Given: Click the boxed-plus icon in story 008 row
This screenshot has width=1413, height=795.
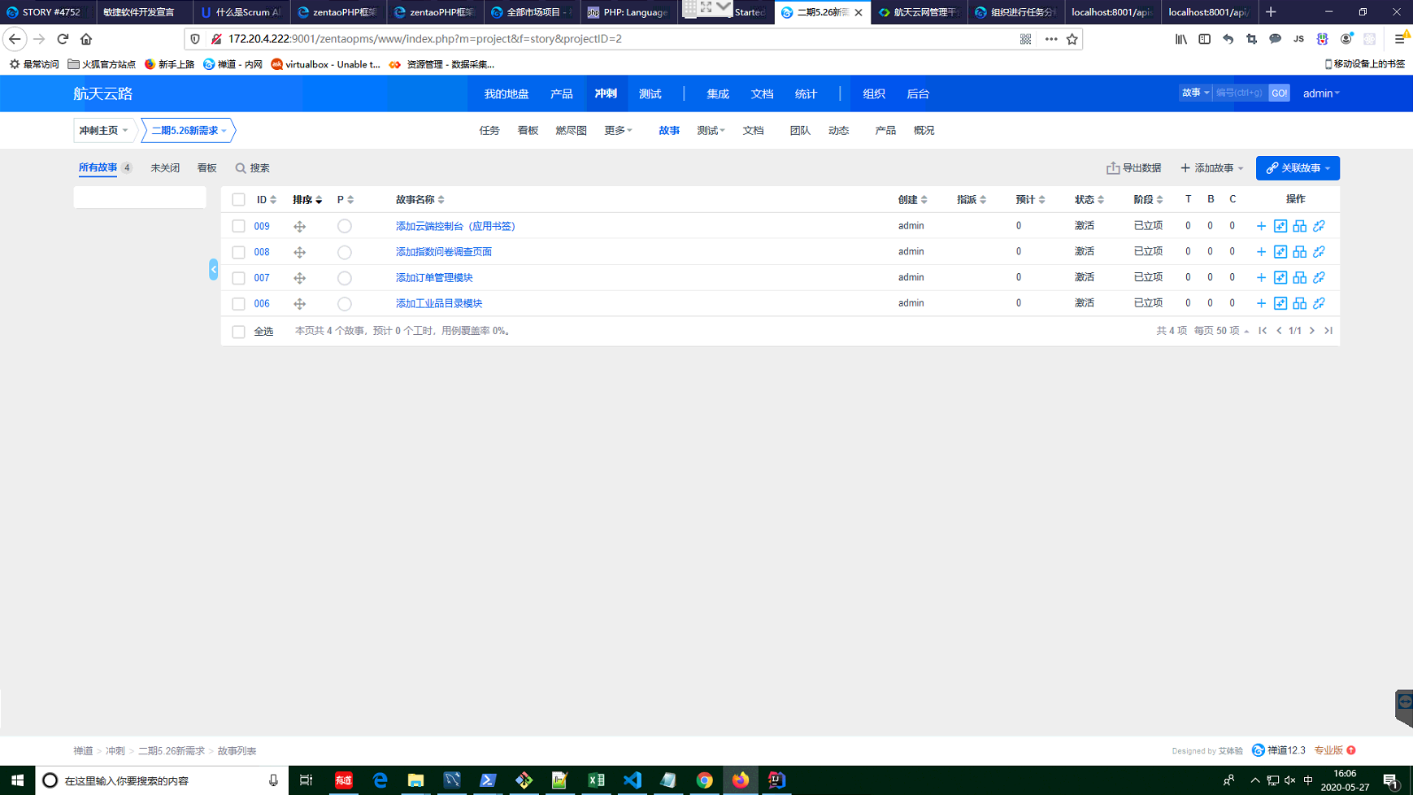Looking at the screenshot, I should [x=1280, y=252].
